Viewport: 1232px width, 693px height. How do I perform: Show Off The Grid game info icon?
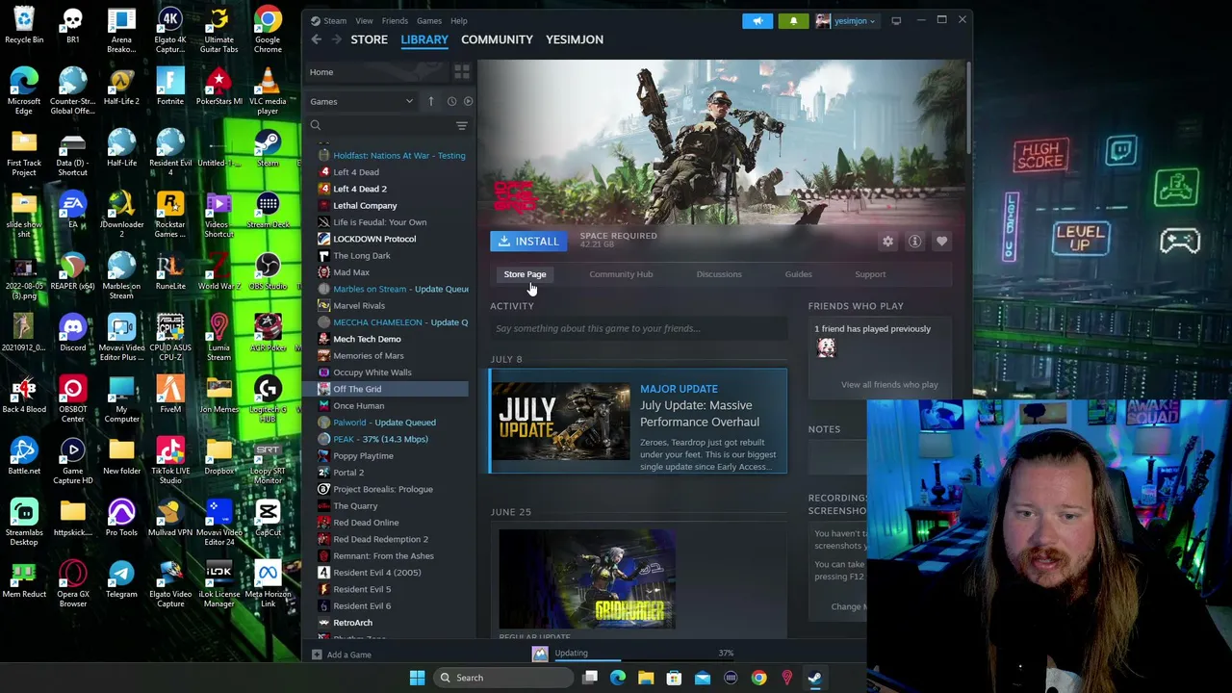click(914, 242)
